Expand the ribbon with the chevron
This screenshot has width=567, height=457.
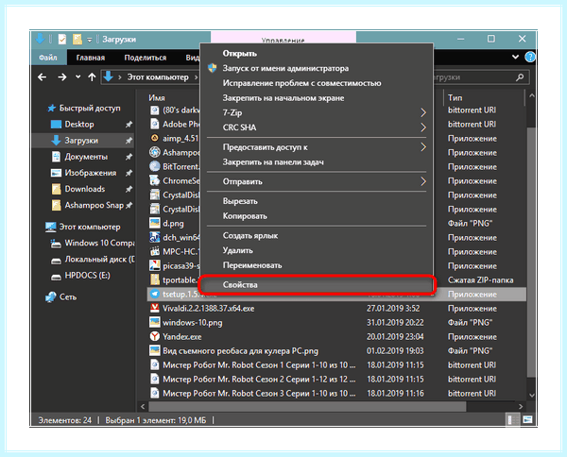515,57
